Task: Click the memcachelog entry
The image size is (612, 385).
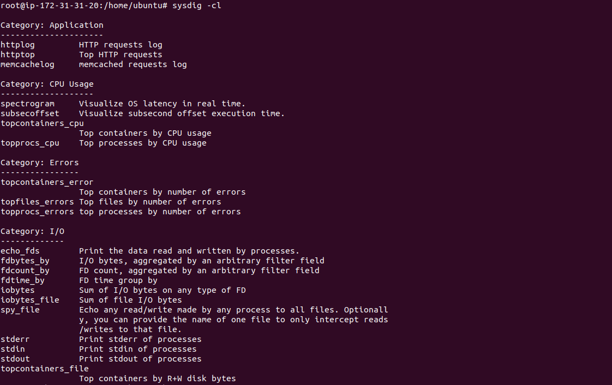Action: click(x=27, y=64)
